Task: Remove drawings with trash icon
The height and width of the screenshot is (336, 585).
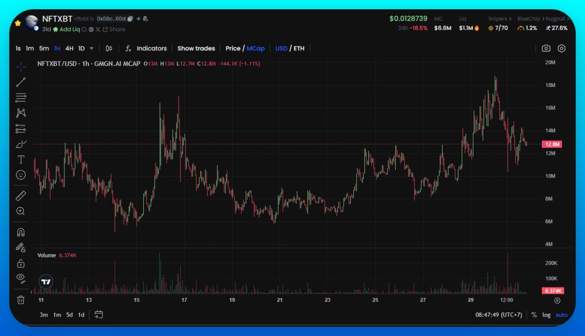Action: pyautogui.click(x=21, y=300)
